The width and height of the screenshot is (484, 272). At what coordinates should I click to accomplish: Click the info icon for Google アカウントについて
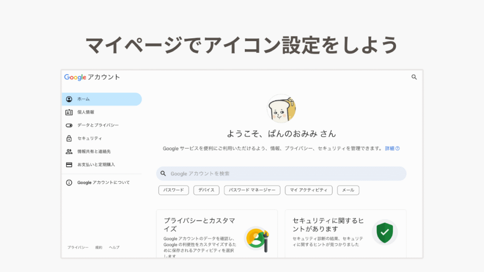coord(69,183)
